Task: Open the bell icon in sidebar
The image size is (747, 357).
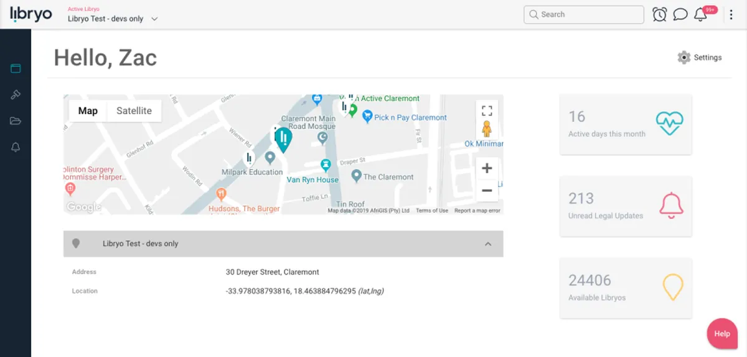Action: click(x=16, y=147)
